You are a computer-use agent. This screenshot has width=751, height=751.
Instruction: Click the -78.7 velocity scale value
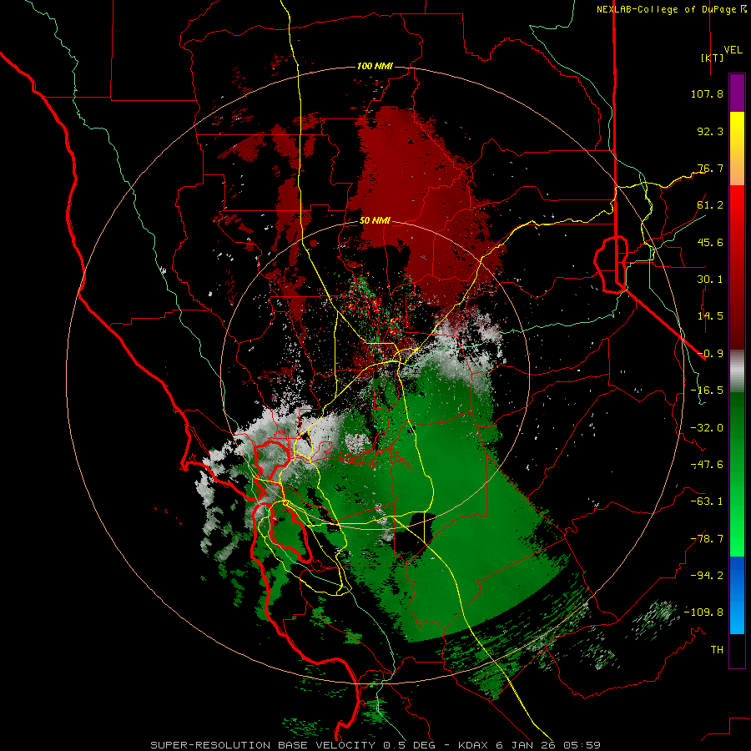pos(707,539)
